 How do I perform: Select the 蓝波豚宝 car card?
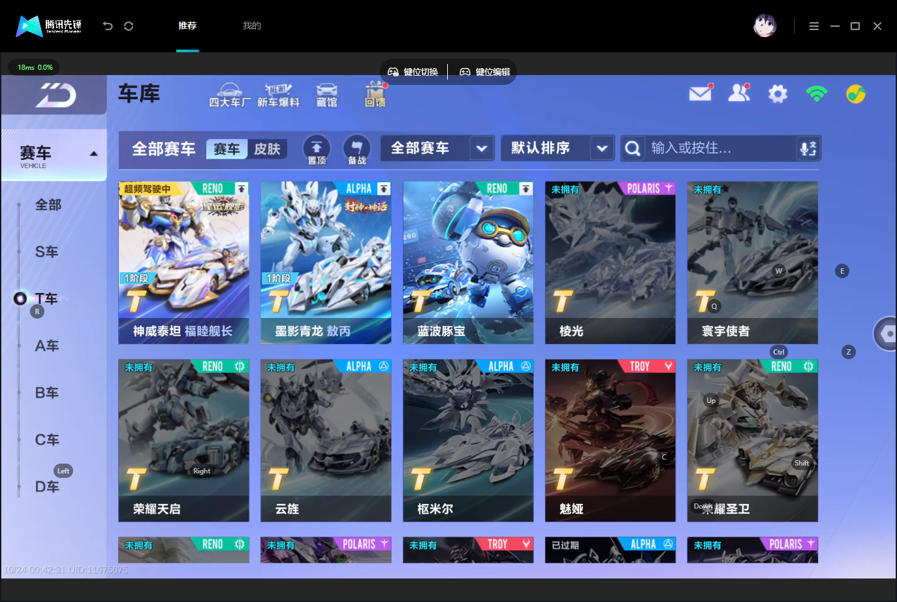point(468,262)
